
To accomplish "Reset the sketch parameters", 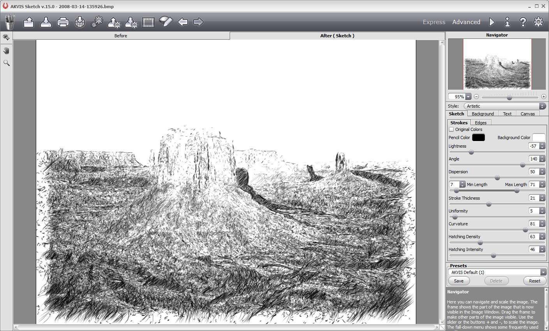I will click(535, 280).
